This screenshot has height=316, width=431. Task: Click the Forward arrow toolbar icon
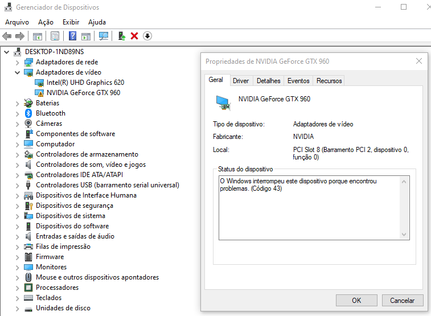(20, 36)
